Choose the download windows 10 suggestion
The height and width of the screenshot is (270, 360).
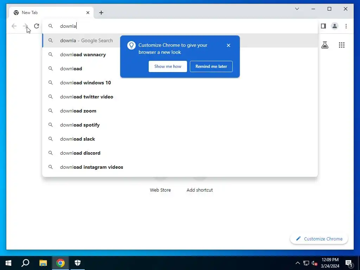pos(180,83)
